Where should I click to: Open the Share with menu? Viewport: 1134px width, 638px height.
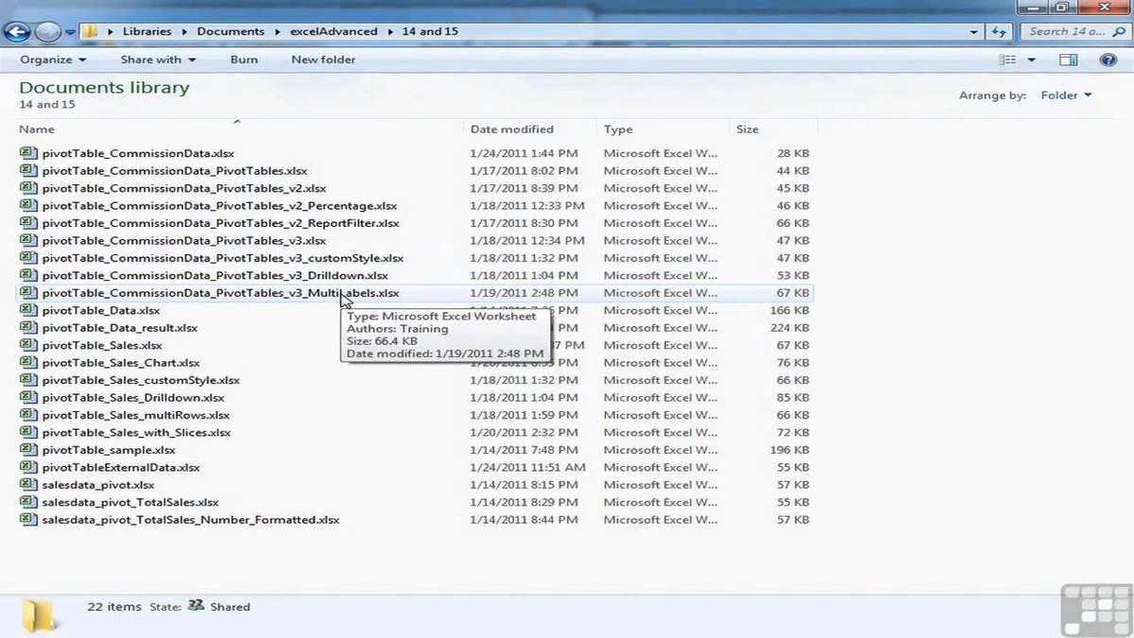tap(158, 60)
